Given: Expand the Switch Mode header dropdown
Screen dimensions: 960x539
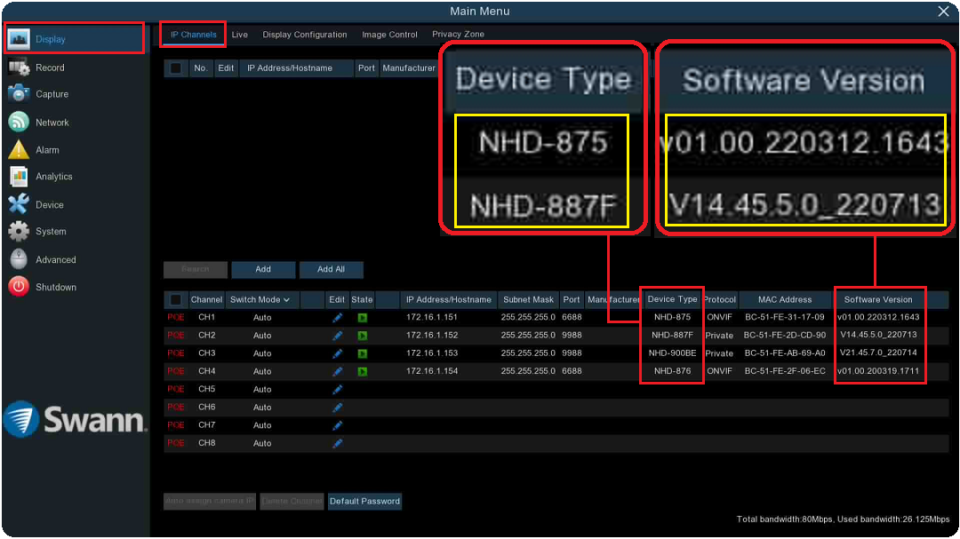Looking at the screenshot, I should pos(260,300).
